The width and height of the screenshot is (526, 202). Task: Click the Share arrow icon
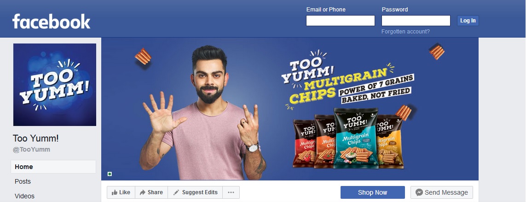click(x=143, y=192)
